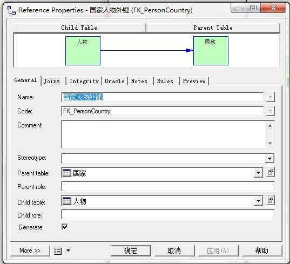
Task: Click the equals button beside Code
Action: point(270,111)
